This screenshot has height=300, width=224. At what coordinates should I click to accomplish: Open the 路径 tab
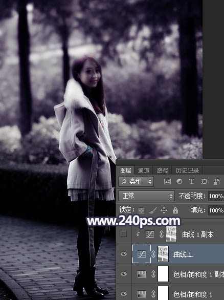(163, 170)
